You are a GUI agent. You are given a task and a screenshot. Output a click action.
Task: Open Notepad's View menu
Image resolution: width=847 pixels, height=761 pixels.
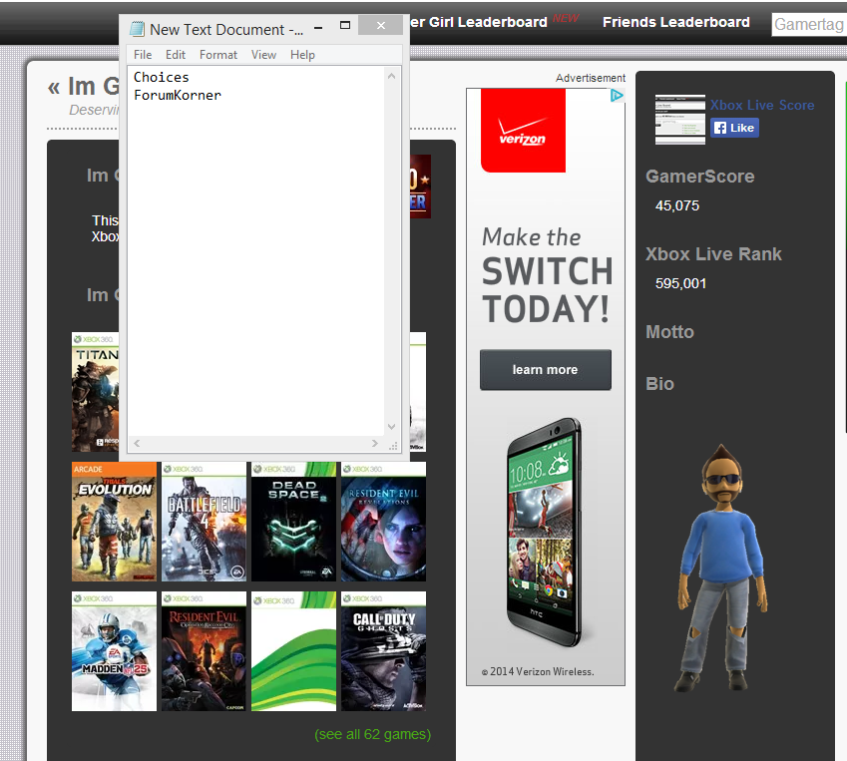coord(263,55)
